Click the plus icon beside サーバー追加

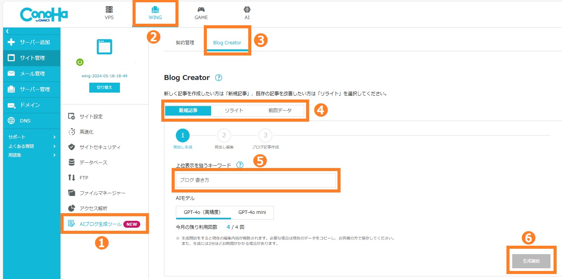click(x=11, y=42)
